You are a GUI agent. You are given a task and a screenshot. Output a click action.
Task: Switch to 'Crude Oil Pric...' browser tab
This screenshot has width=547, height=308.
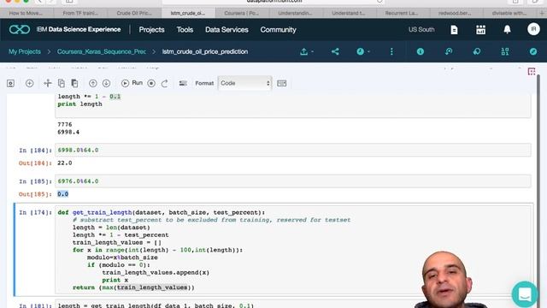point(135,14)
